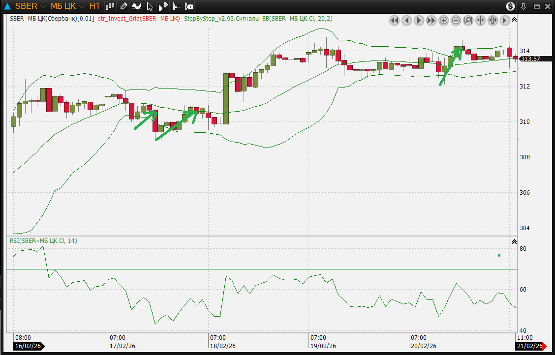Click the 21/02/26 end date marker
The width and height of the screenshot is (555, 355).
pos(530,346)
